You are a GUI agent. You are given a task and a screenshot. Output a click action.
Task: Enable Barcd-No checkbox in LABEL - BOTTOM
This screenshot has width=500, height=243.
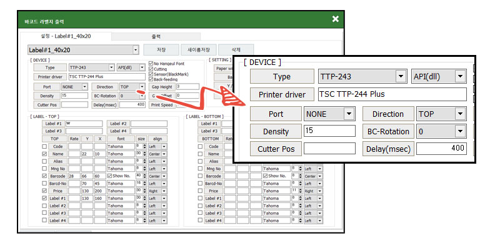(x=200, y=184)
